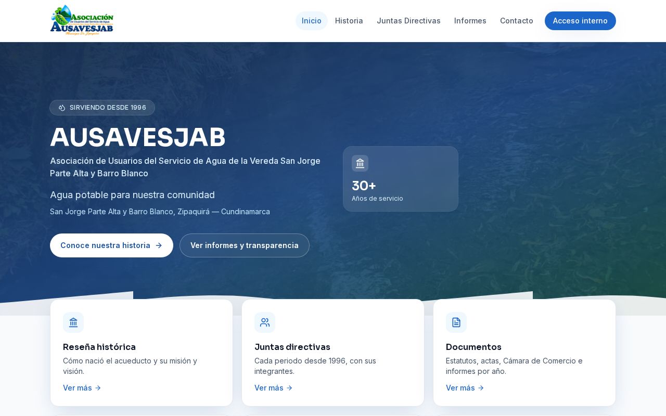Click 'Cada periodo desde 1996' description
Viewport: 666px width, 416px height.
point(315,366)
